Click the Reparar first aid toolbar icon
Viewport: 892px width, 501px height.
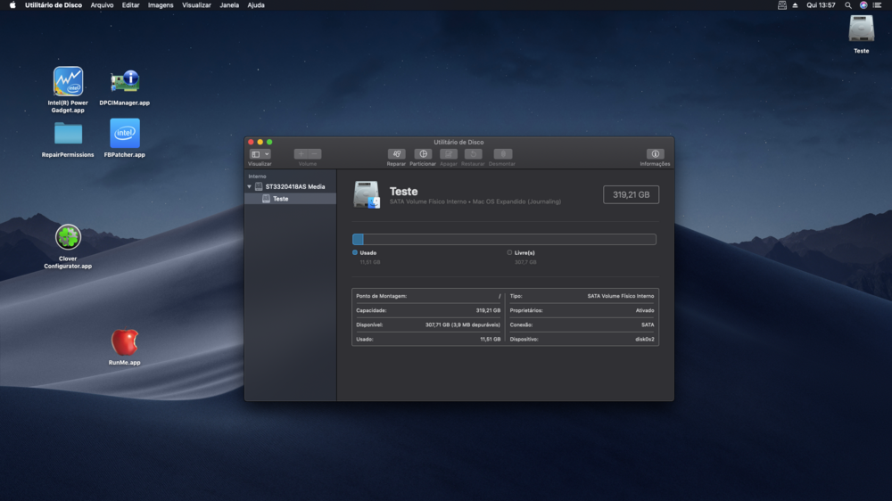click(x=397, y=154)
